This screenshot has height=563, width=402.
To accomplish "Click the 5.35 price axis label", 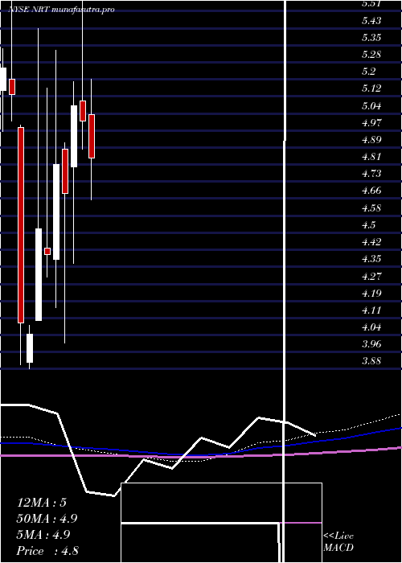I will (x=371, y=38).
